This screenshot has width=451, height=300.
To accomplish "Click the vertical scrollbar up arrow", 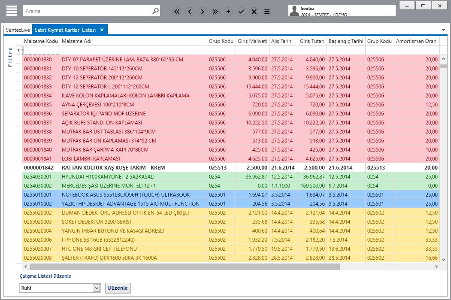I will pyautogui.click(x=444, y=59).
